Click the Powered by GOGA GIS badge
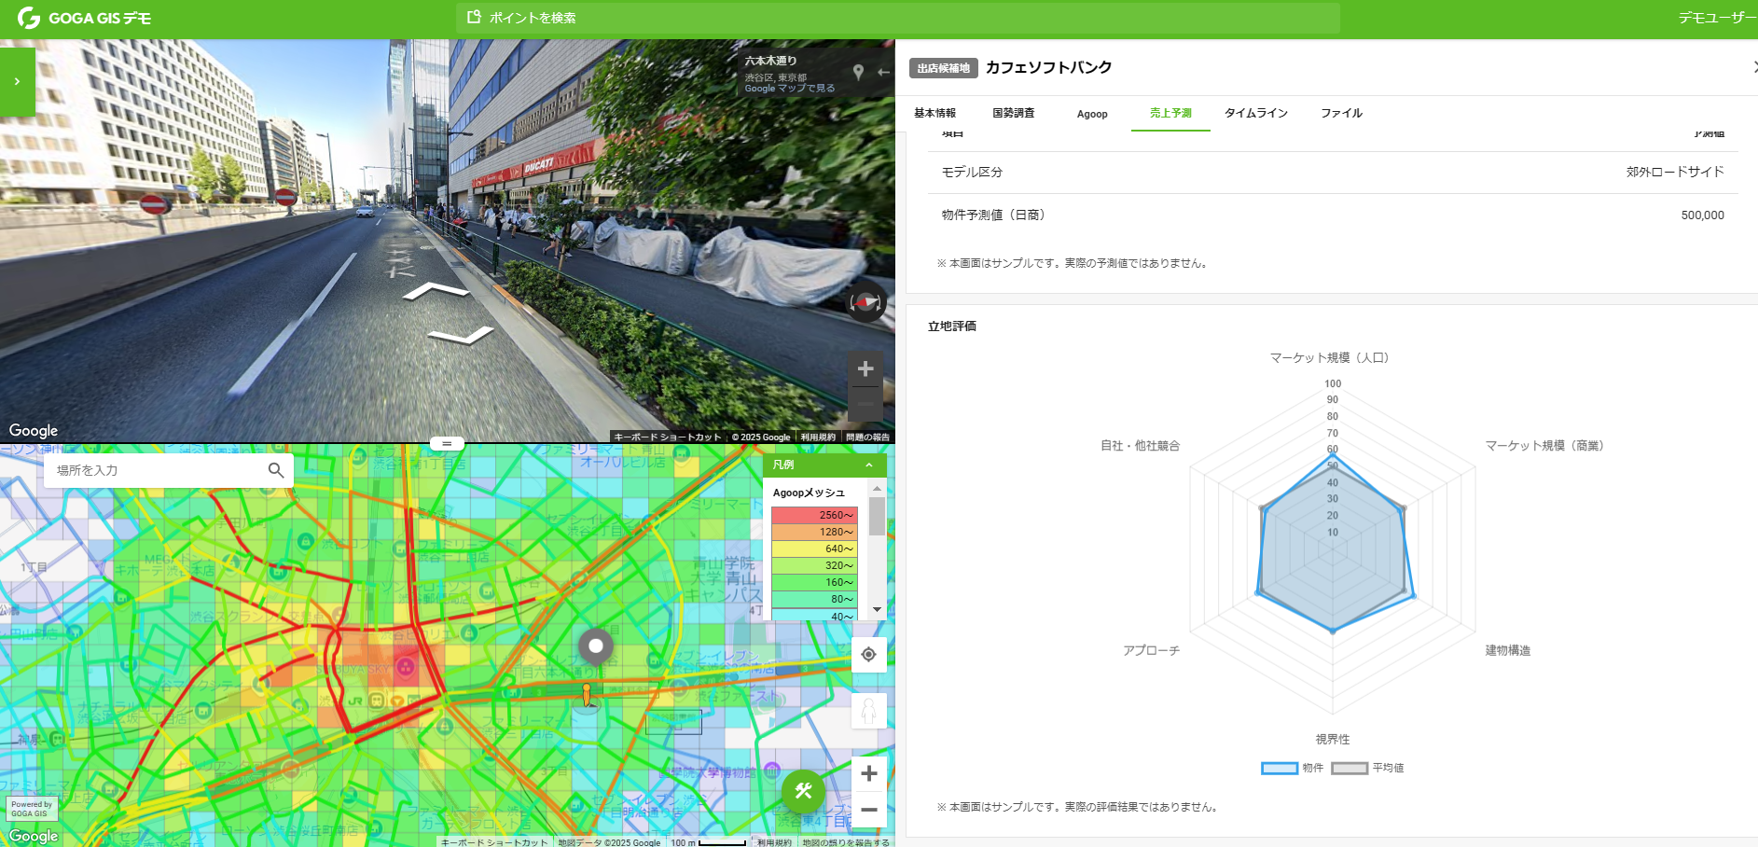The image size is (1758, 847). [32, 809]
